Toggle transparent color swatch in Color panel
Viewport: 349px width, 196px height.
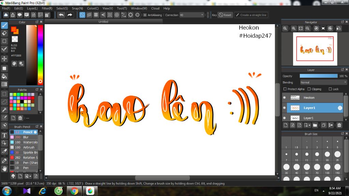pos(15,39)
